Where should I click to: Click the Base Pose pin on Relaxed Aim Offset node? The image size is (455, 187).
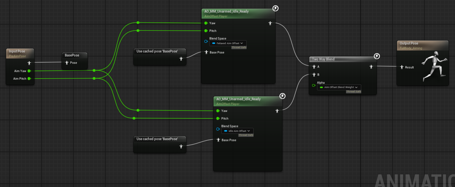[x=206, y=52]
